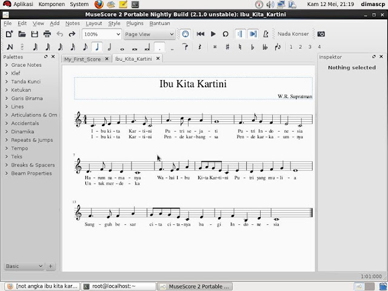
Task: Open the Bantuan menu
Action: (159, 23)
